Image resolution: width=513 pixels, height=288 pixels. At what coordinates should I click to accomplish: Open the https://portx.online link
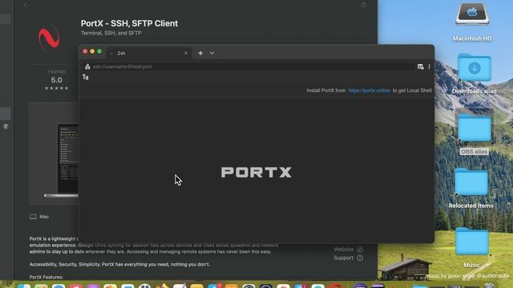pyautogui.click(x=369, y=90)
